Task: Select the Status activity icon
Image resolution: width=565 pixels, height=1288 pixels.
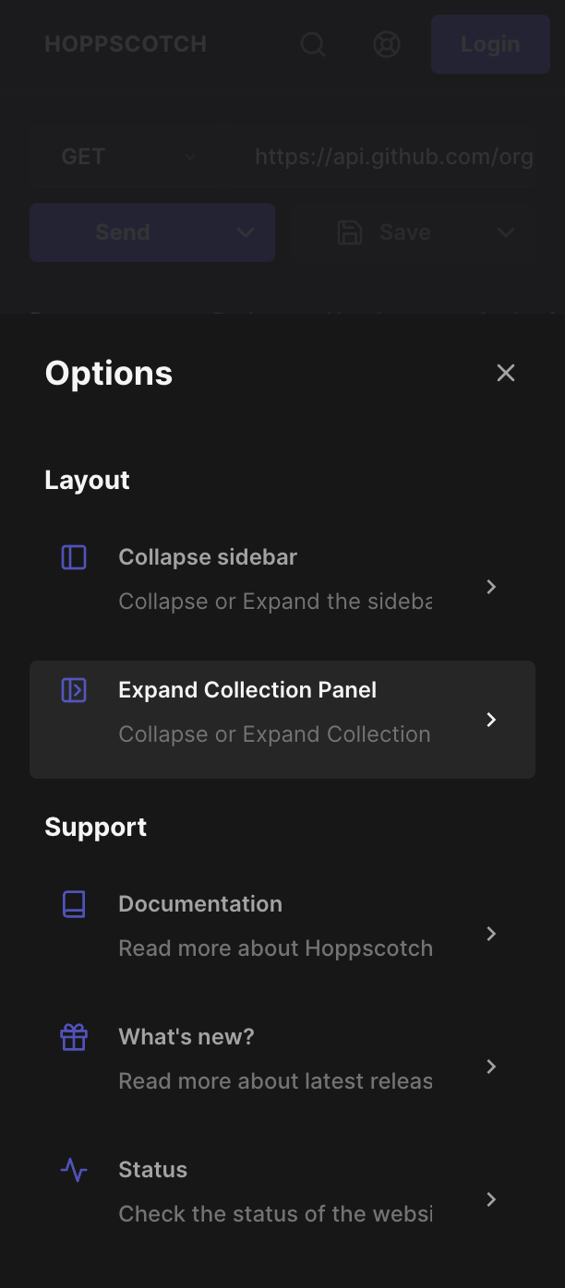Action: tap(73, 1170)
